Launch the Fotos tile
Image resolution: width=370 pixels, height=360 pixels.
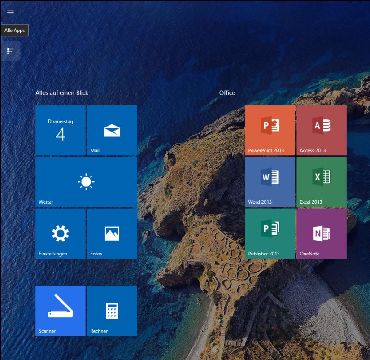point(112,233)
